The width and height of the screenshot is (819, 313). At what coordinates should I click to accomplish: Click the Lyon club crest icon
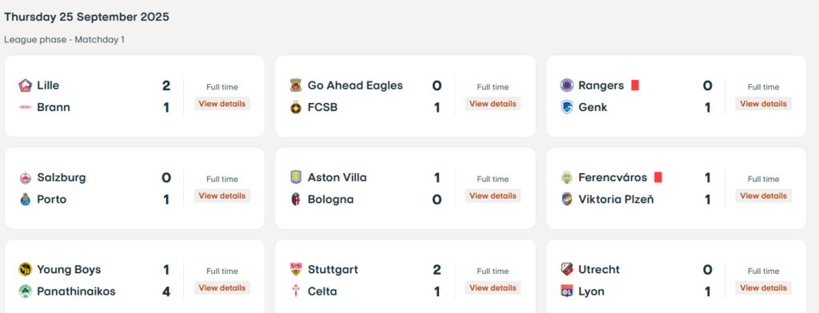coord(567,291)
